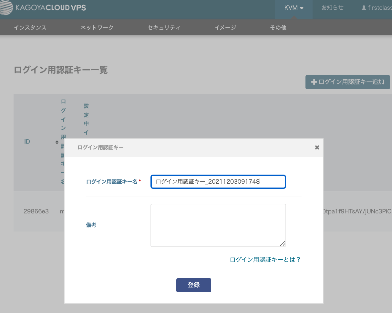392x313 pixels.
Task: Close the ログイン用認証キー dialog with the X
Action: tap(317, 147)
